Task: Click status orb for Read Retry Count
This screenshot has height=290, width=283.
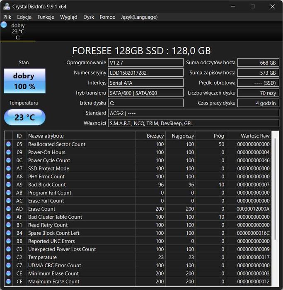Action: [x=9, y=225]
